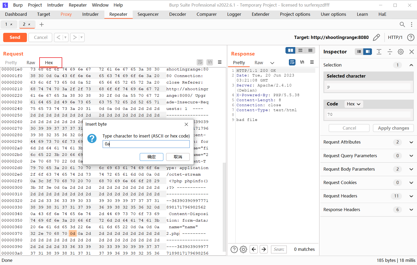Go forward in request history

click(75, 37)
